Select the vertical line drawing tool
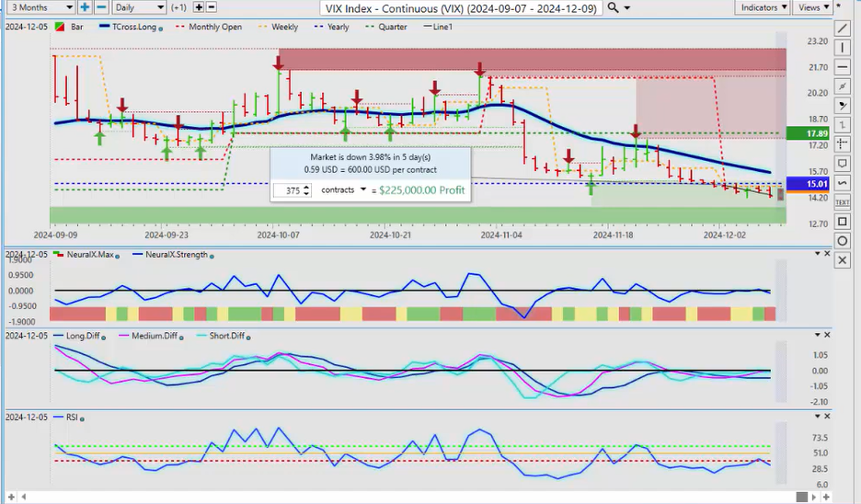The image size is (861, 504). coord(844,48)
